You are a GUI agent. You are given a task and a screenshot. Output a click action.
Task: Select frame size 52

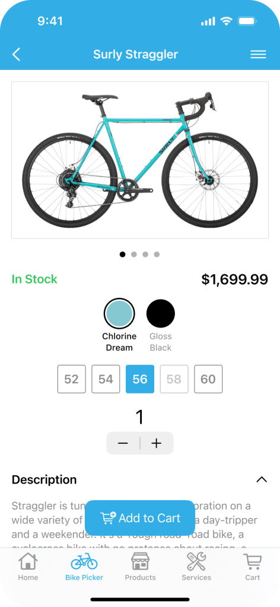72,379
